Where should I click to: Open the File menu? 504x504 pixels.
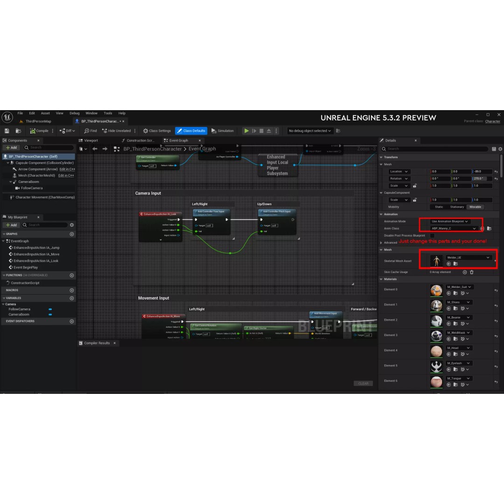(20, 113)
